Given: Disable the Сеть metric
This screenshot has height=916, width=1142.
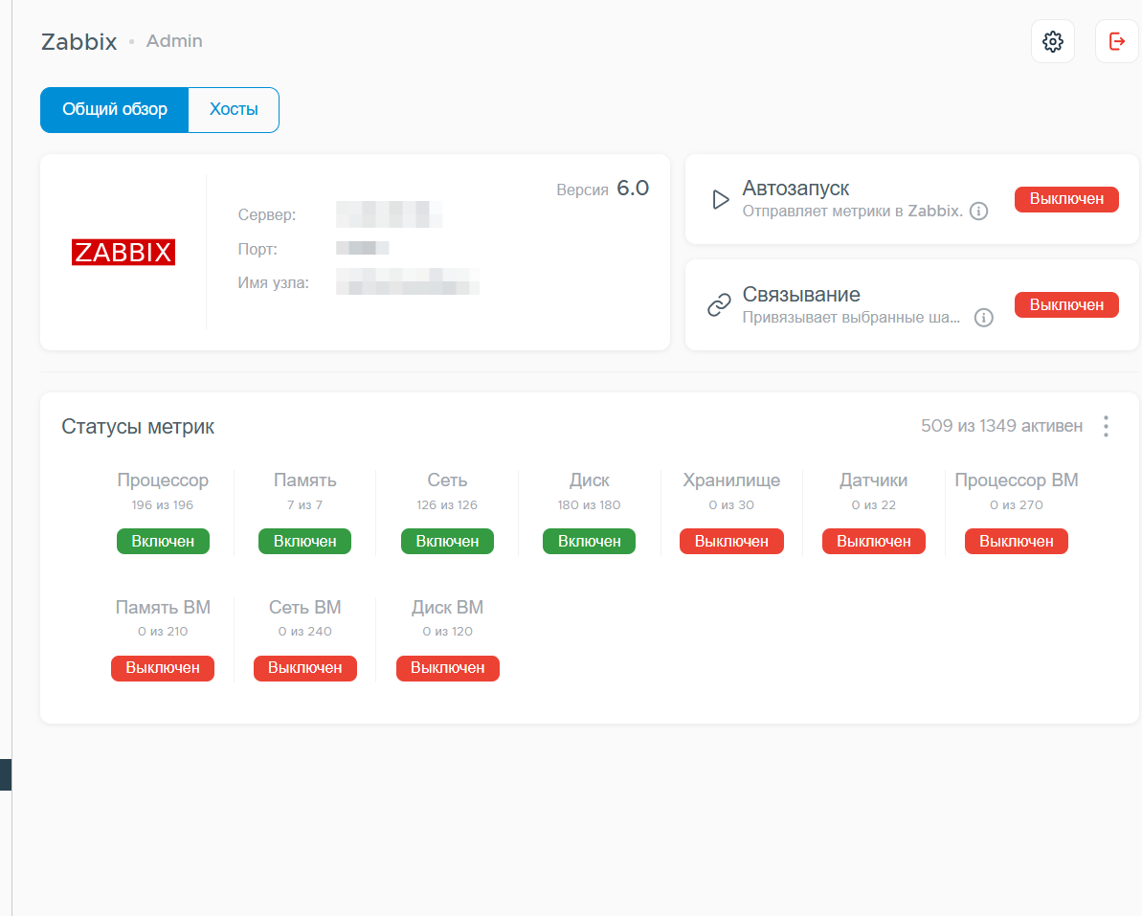Looking at the screenshot, I should click(447, 541).
